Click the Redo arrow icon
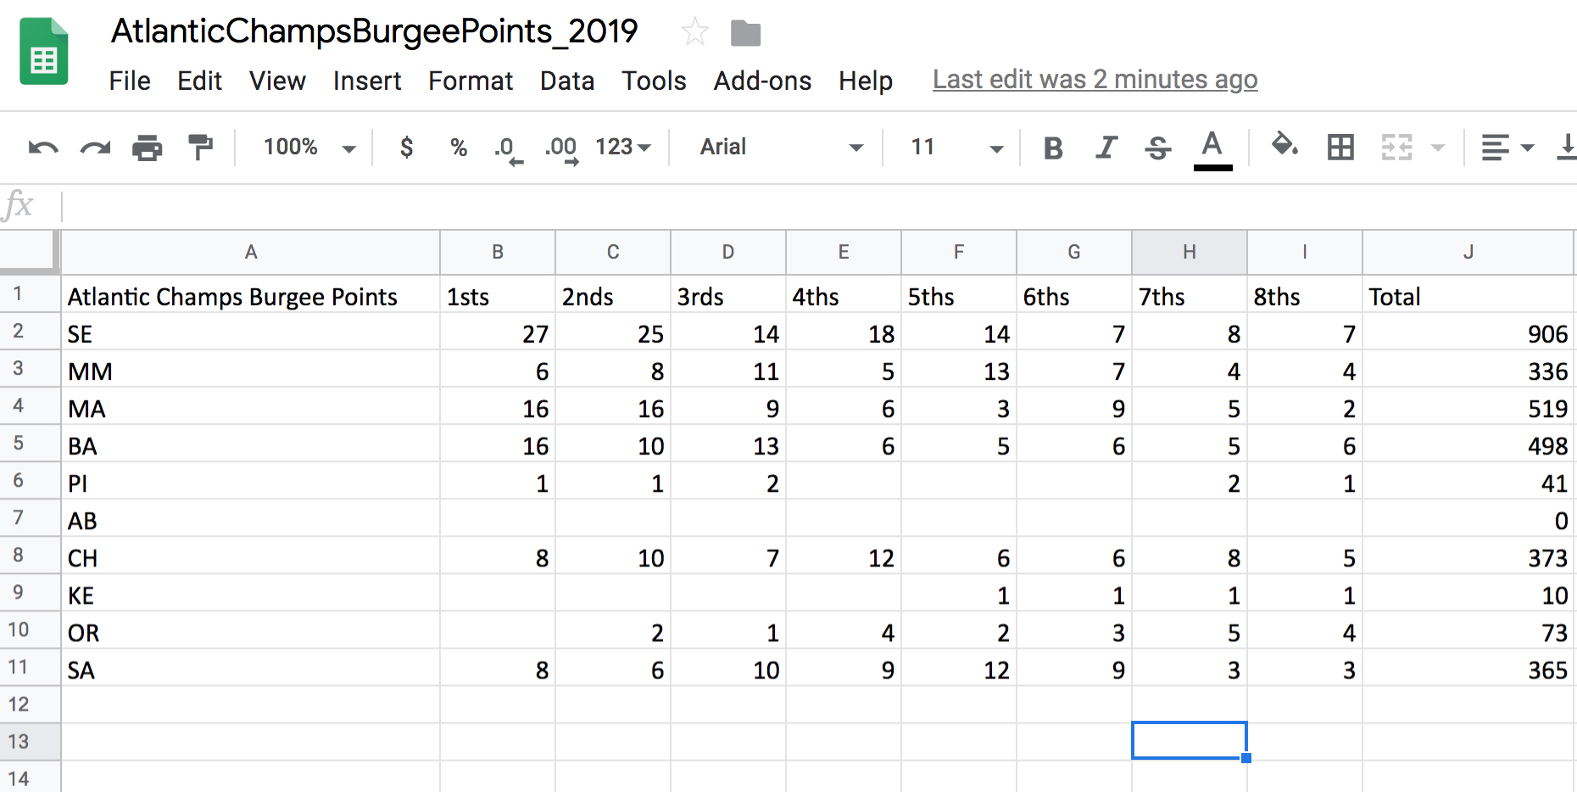The height and width of the screenshot is (792, 1577). [95, 148]
